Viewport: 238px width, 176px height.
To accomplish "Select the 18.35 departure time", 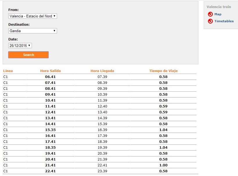I will point(50,148).
